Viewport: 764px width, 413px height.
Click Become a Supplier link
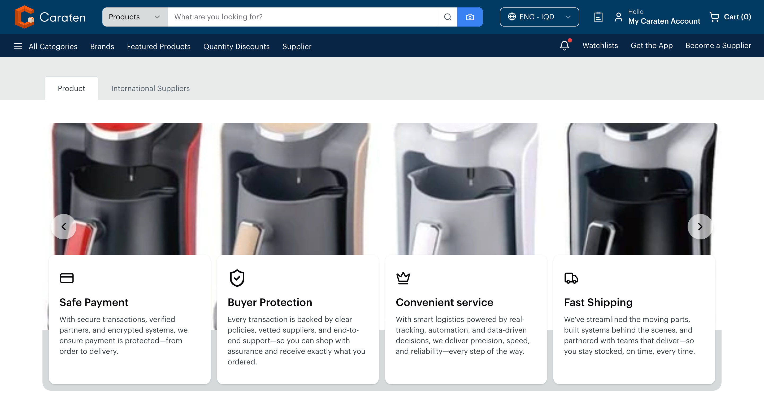pos(718,45)
